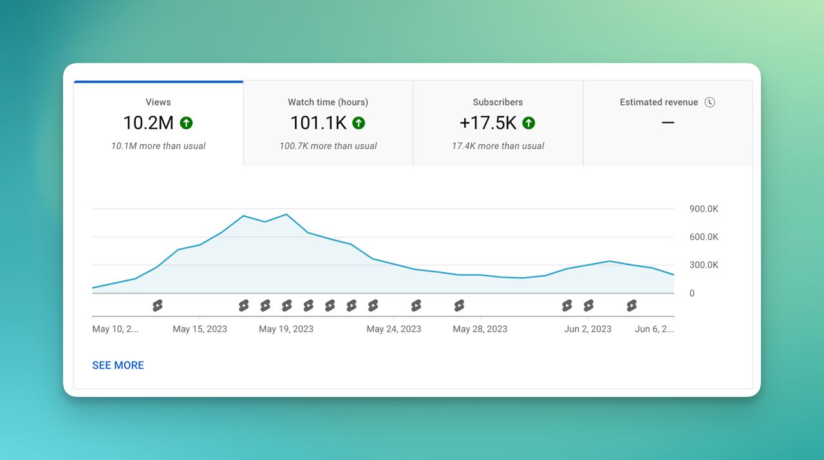Click the last Shorts icon on the timeline
This screenshot has width=824, height=460.
click(x=632, y=306)
